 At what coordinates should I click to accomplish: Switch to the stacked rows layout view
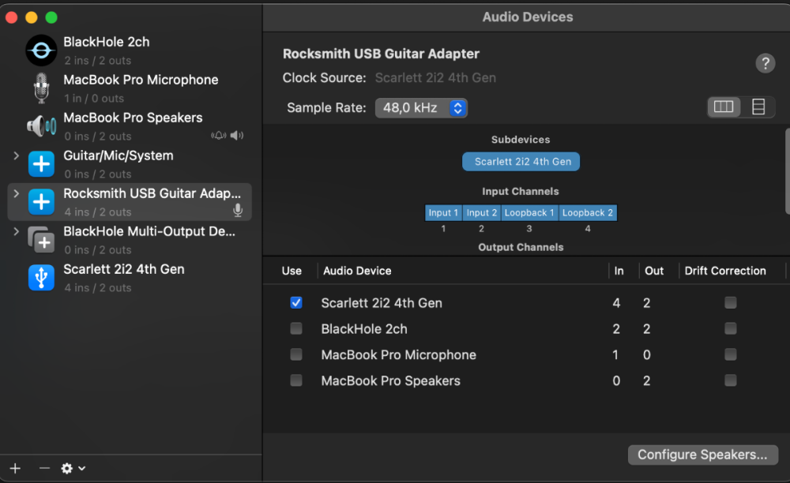coord(758,107)
